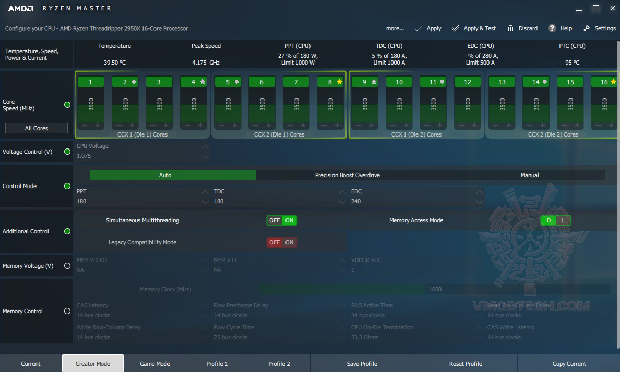The image size is (620, 372).
Task: Switch to the Game Mode tab
Action: 155,363
